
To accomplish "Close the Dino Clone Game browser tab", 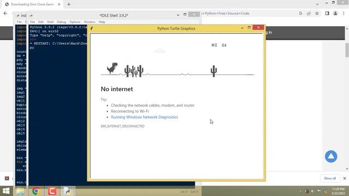I will click(x=59, y=4).
